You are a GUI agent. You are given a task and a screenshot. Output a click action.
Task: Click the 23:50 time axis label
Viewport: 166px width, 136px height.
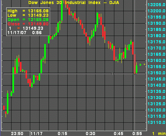[17, 134]
